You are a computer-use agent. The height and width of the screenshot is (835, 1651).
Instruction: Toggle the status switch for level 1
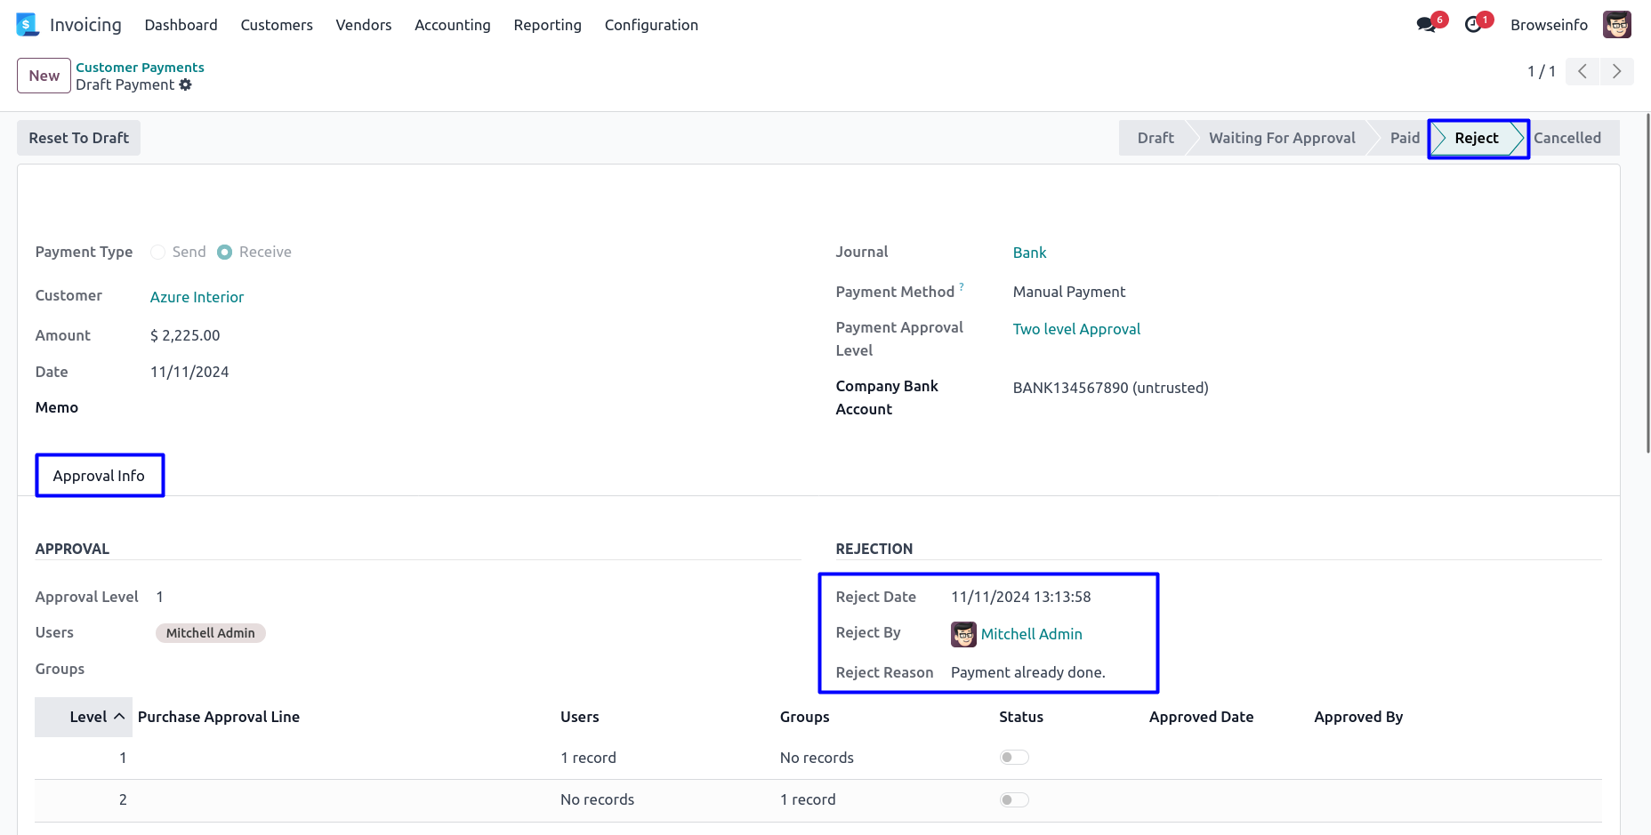pyautogui.click(x=1013, y=758)
